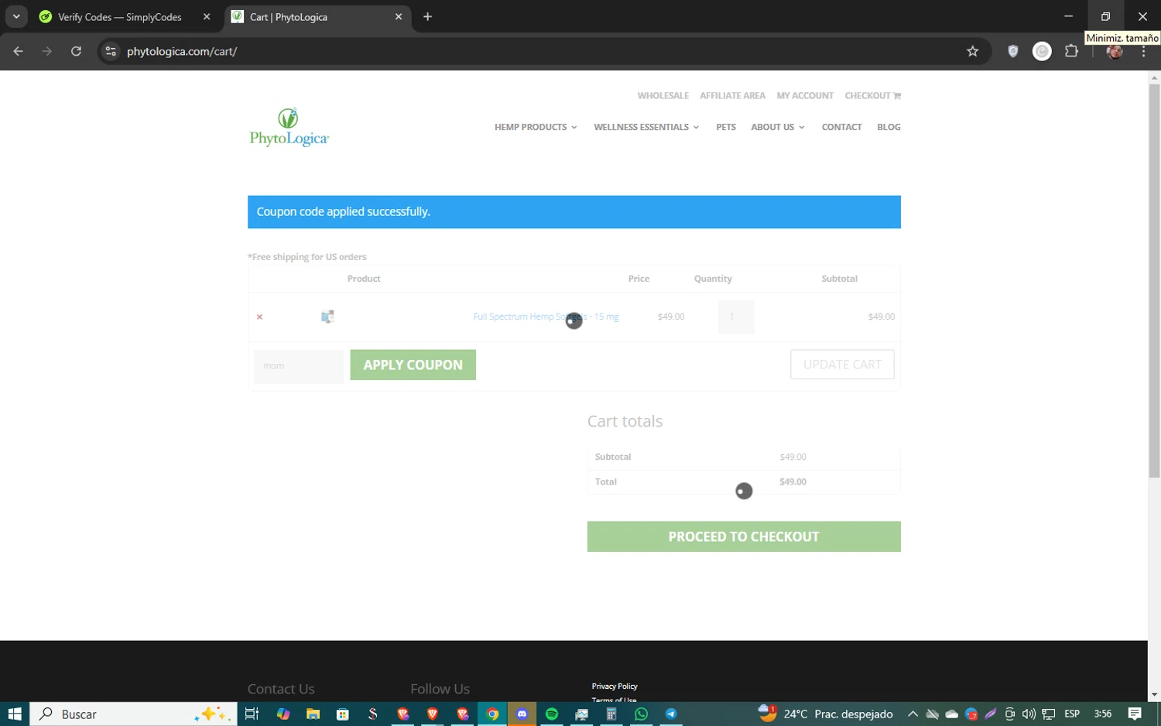Open the shield extension icon
This screenshot has height=726, width=1161.
click(x=1012, y=51)
